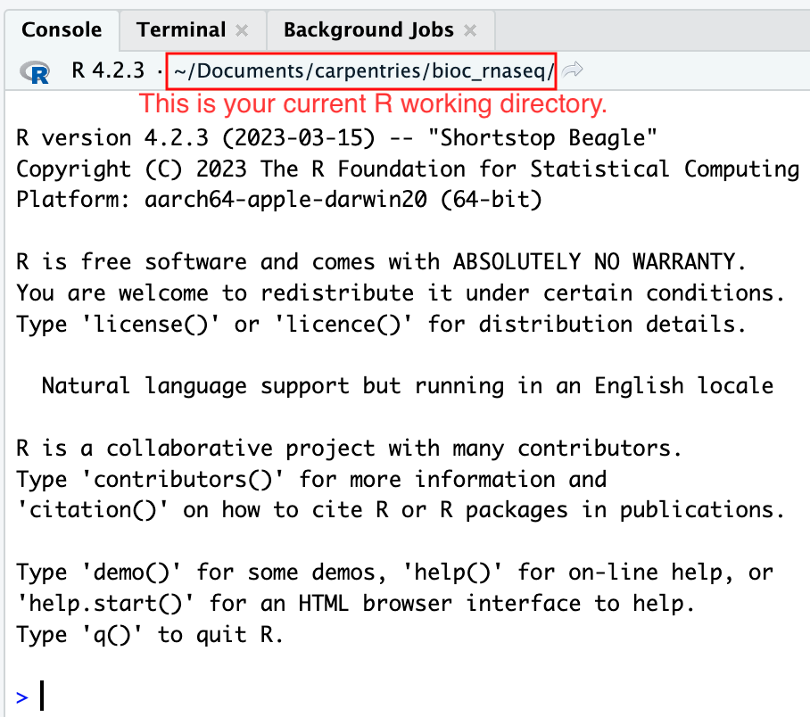The image size is (810, 717).
Task: Switch to the Terminal tab
Action: [181, 29]
